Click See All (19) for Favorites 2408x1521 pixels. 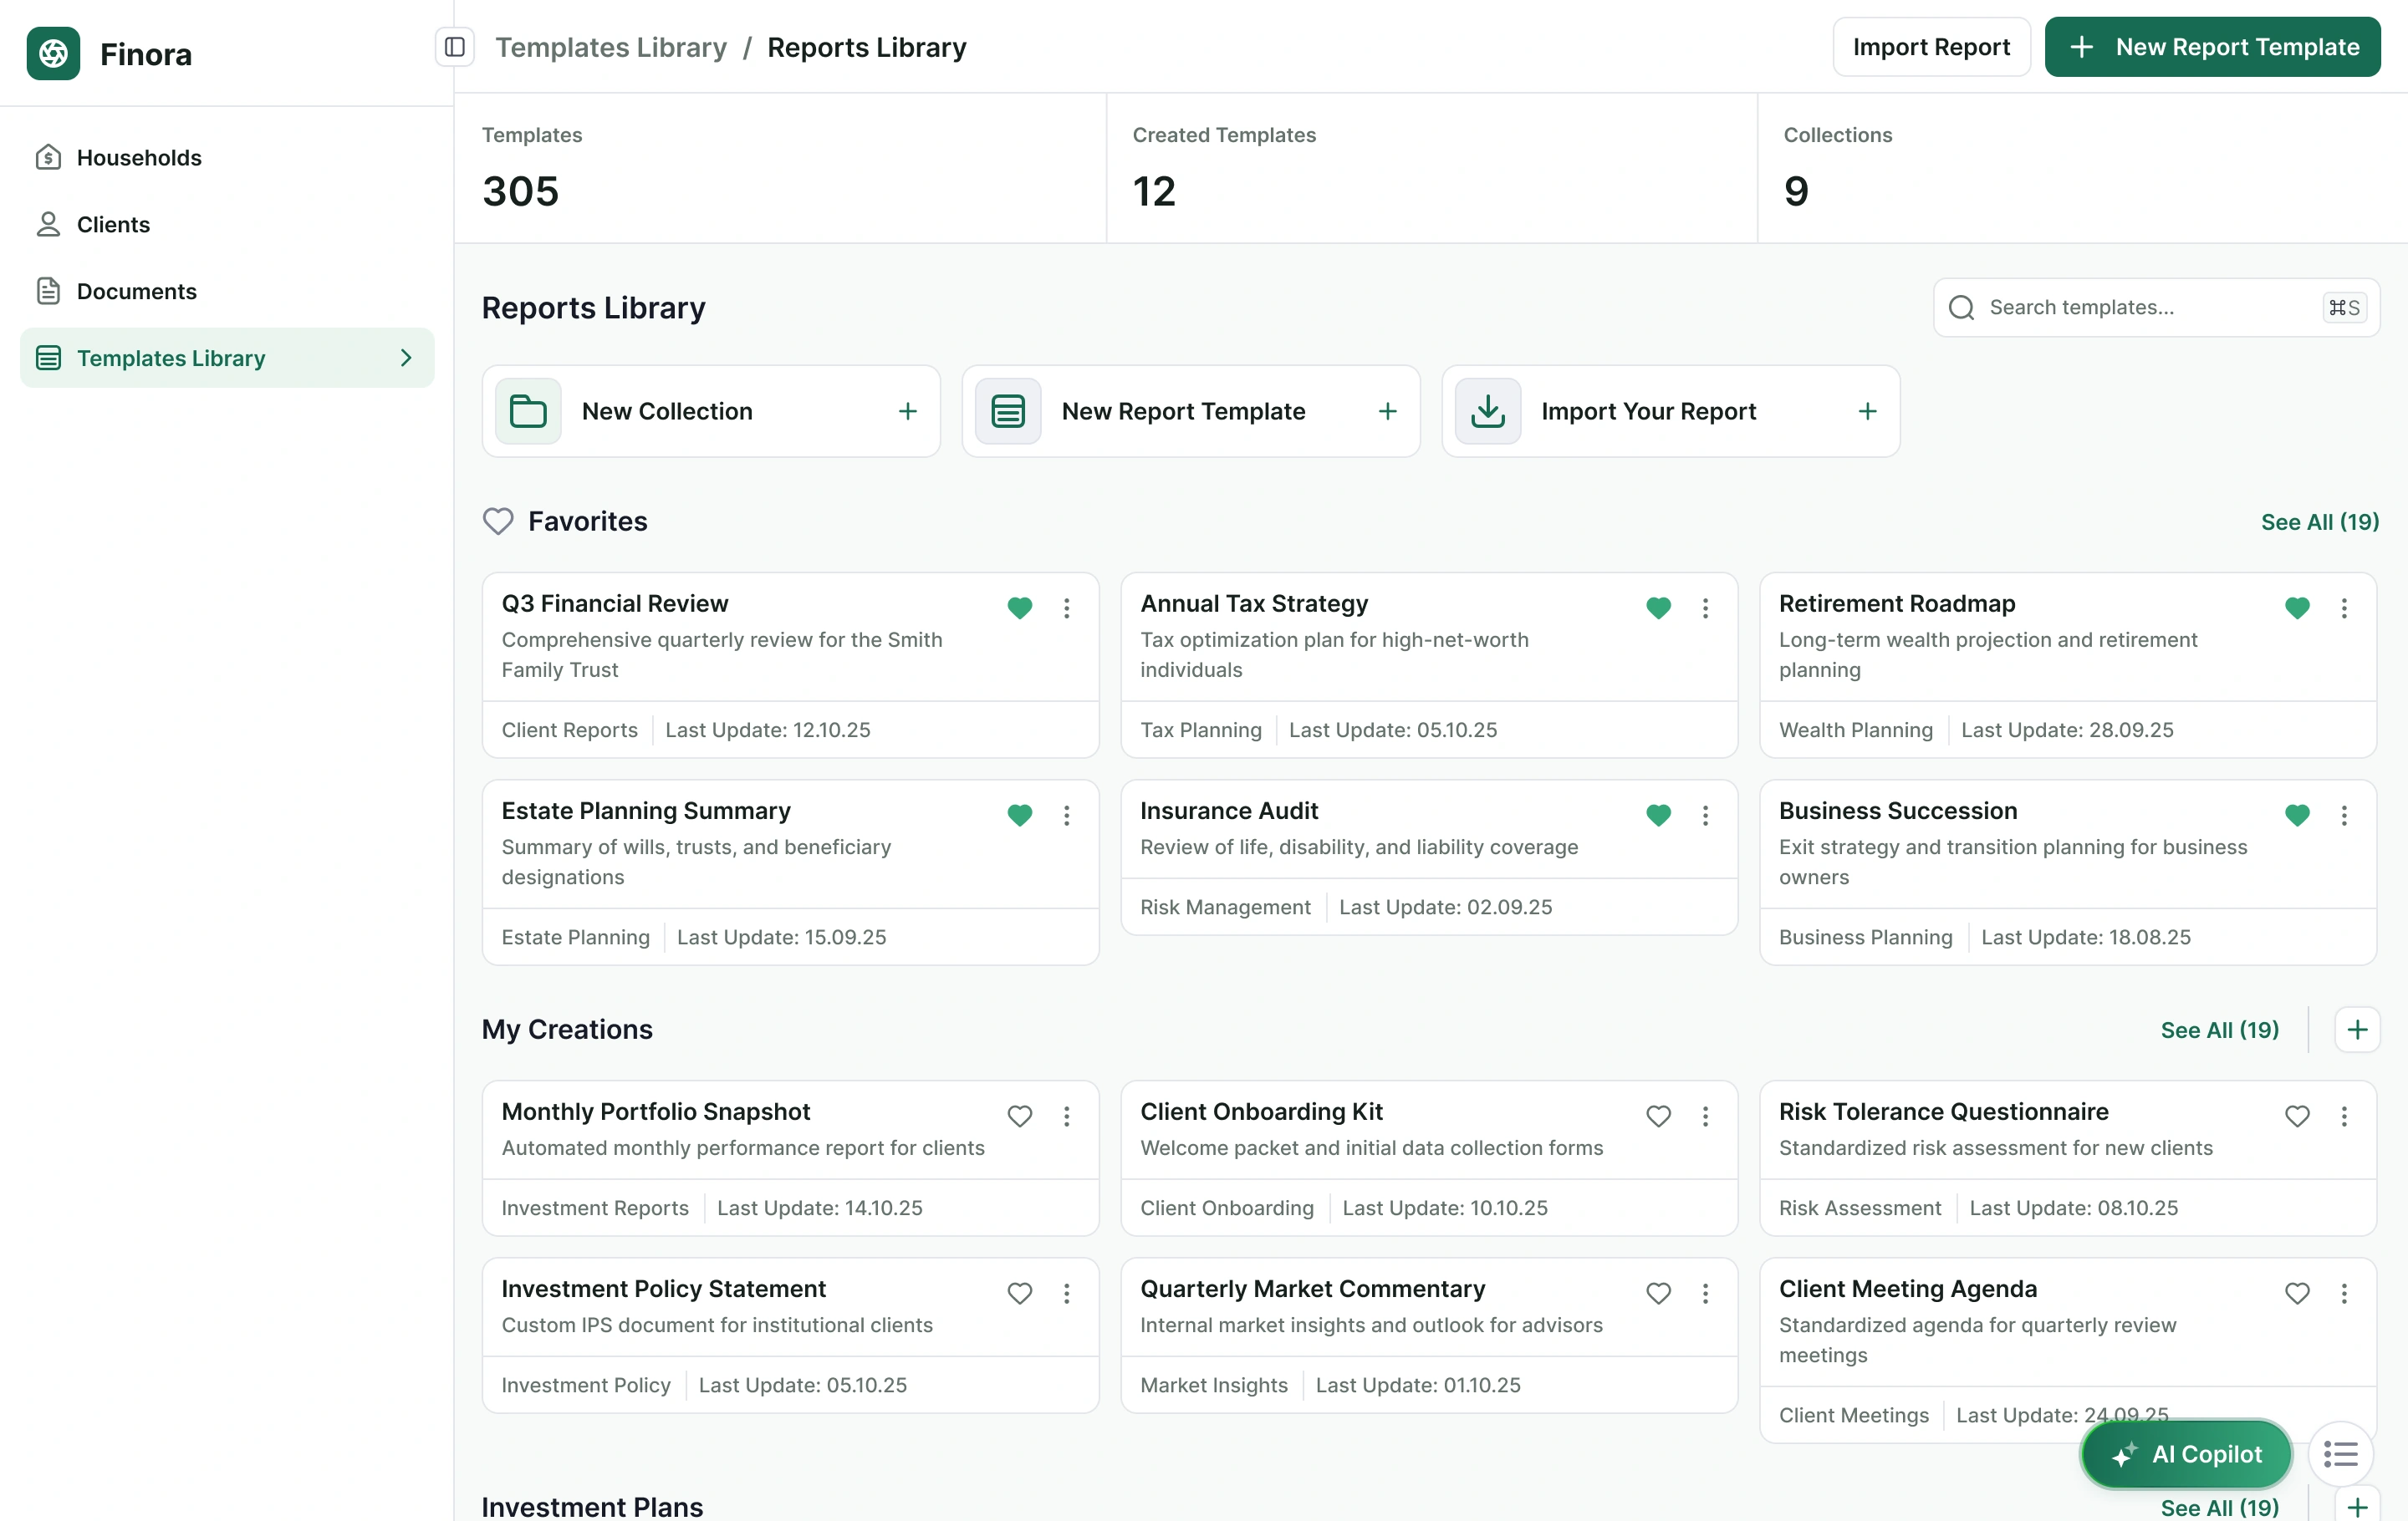pos(2319,521)
